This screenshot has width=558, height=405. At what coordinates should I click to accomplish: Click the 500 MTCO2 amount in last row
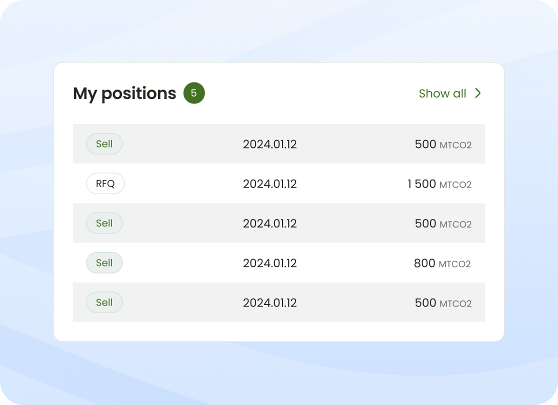tap(443, 303)
